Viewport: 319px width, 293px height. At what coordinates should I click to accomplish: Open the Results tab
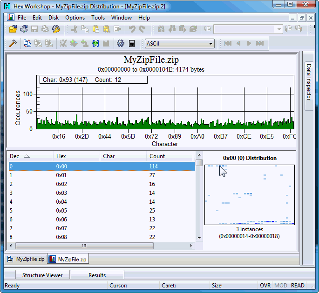pyautogui.click(x=97, y=275)
